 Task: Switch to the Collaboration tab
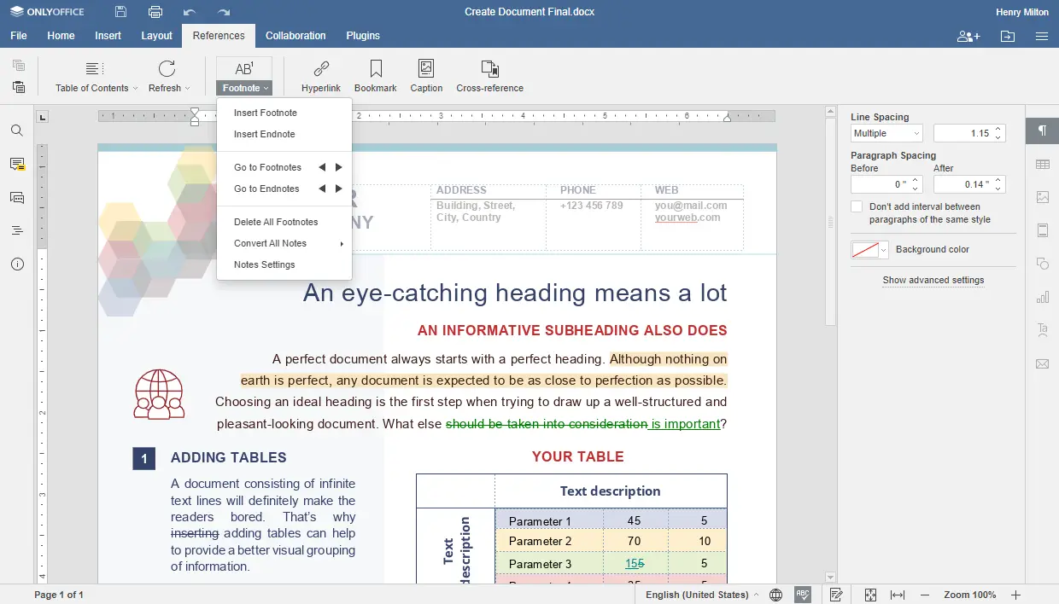pyautogui.click(x=295, y=36)
